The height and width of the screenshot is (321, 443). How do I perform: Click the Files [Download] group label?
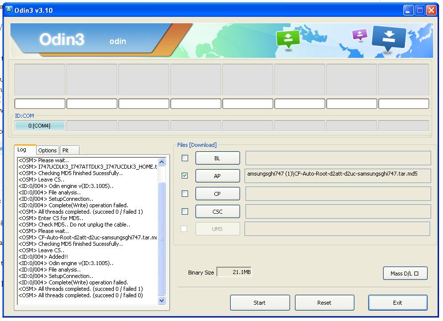[197, 145]
